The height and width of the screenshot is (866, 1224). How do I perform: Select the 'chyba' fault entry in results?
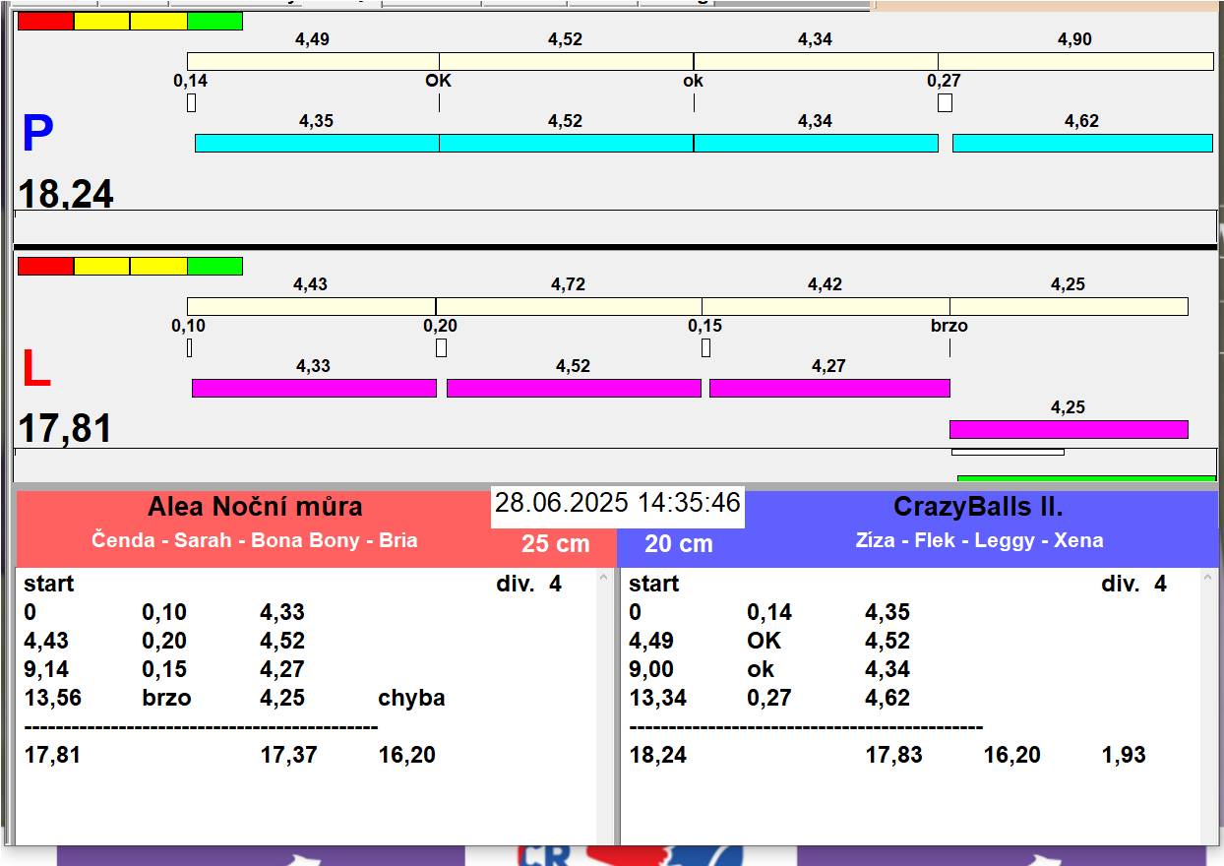point(411,698)
